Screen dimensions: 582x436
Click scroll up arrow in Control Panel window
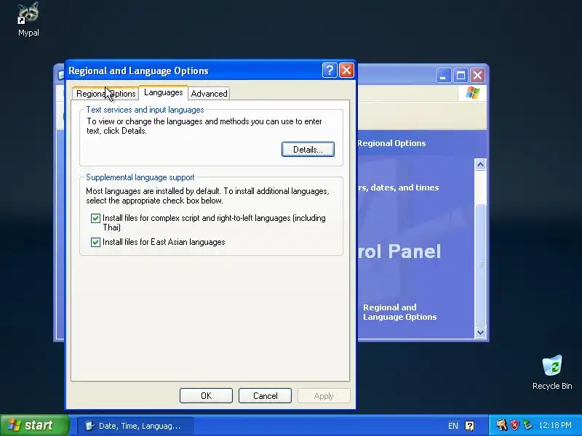pyautogui.click(x=480, y=164)
